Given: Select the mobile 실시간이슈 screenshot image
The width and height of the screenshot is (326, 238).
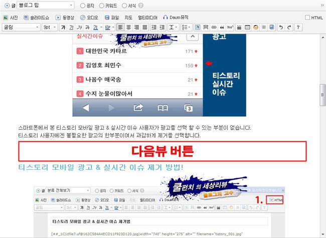Looking at the screenshot, I should coord(159,75).
